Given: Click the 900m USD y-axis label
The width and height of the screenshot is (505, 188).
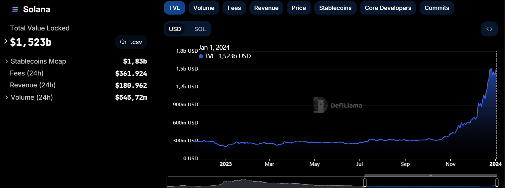Looking at the screenshot, I should [185, 105].
